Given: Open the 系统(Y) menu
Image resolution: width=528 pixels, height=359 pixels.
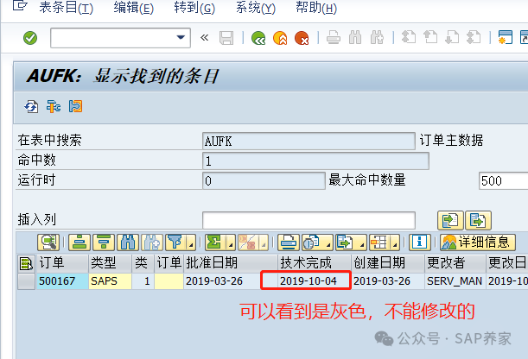Looking at the screenshot, I should tap(256, 8).
